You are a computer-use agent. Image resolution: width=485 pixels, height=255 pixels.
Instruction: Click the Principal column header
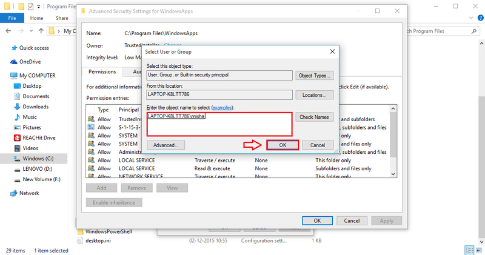pos(129,110)
